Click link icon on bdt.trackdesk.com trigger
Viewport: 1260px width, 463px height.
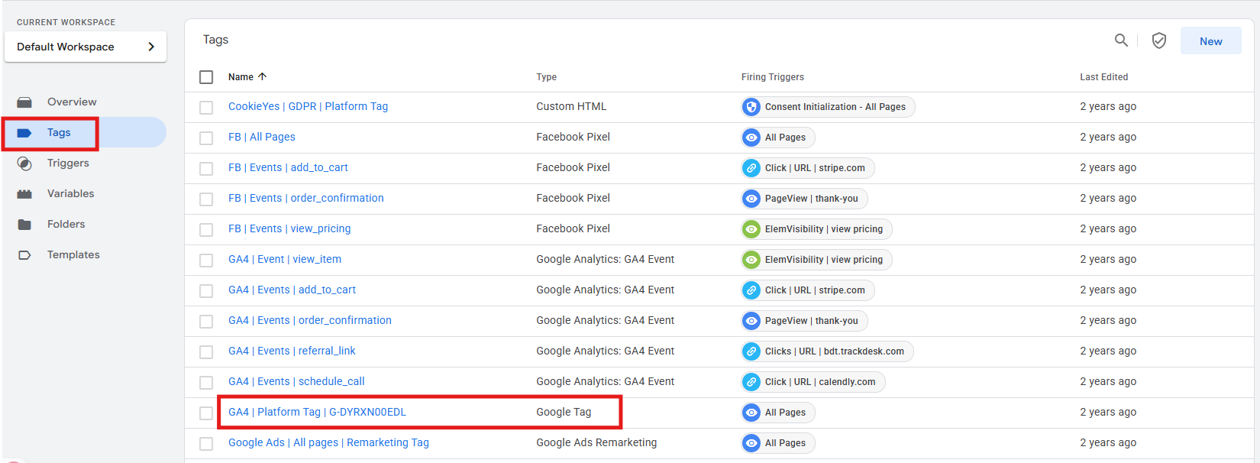(751, 351)
